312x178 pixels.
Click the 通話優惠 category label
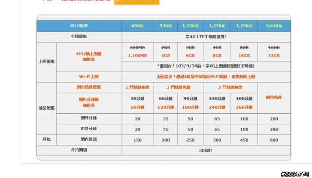point(47,108)
